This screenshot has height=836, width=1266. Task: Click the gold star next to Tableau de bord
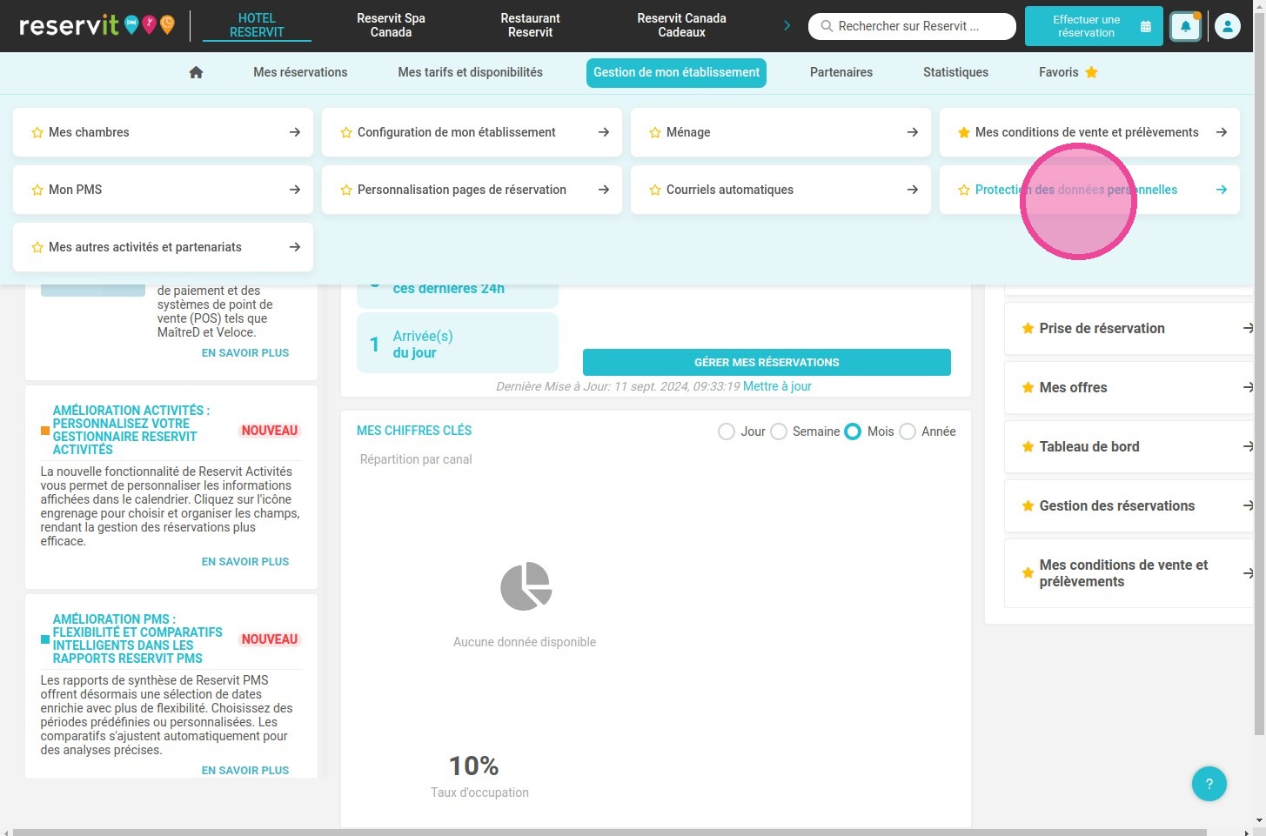1028,446
